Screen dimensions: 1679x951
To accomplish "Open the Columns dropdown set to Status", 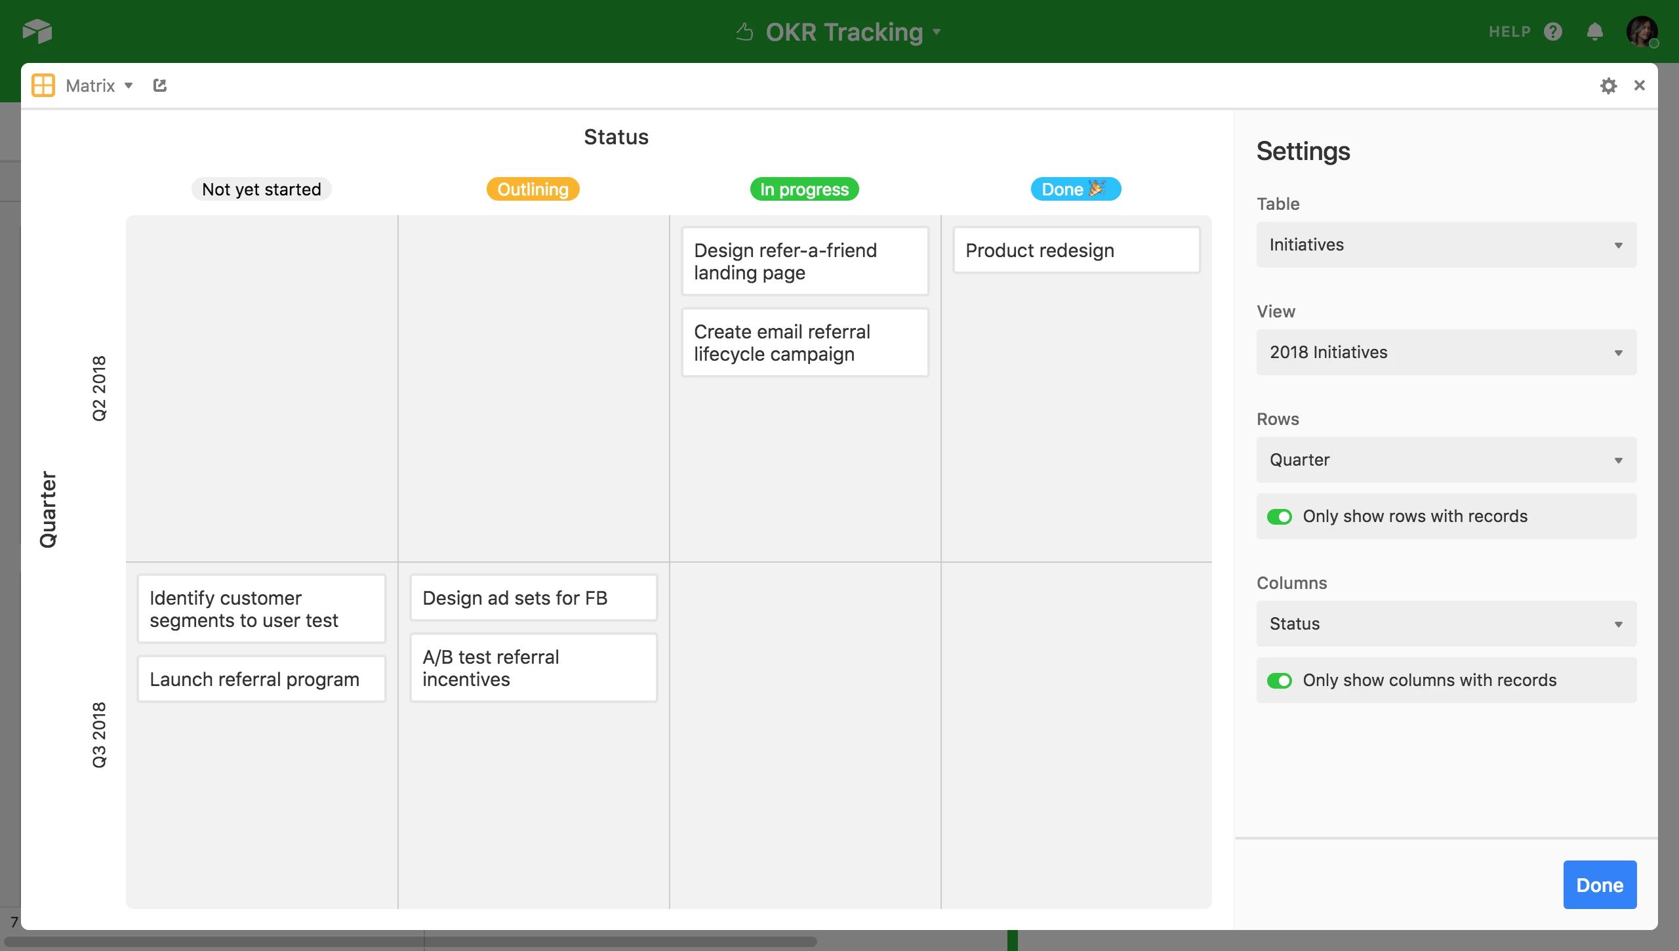I will pyautogui.click(x=1446, y=624).
